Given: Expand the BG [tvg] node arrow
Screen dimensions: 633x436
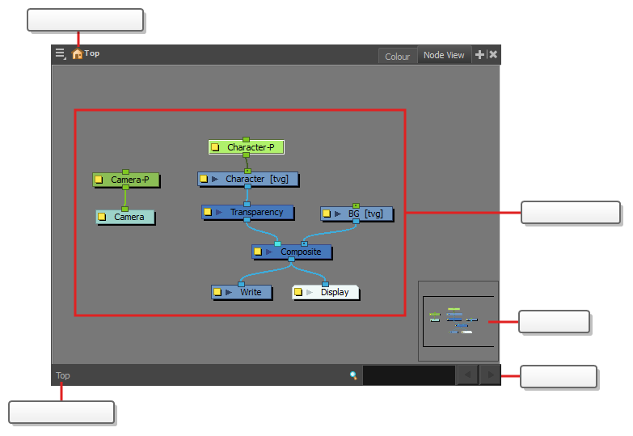Looking at the screenshot, I should 338,214.
